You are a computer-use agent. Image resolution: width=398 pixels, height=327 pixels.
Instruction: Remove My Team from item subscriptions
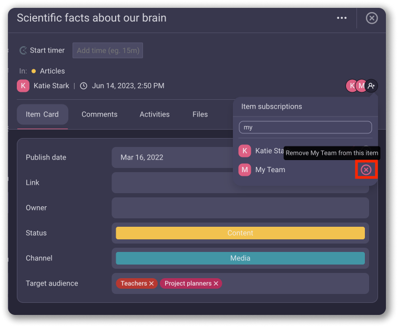tap(366, 170)
